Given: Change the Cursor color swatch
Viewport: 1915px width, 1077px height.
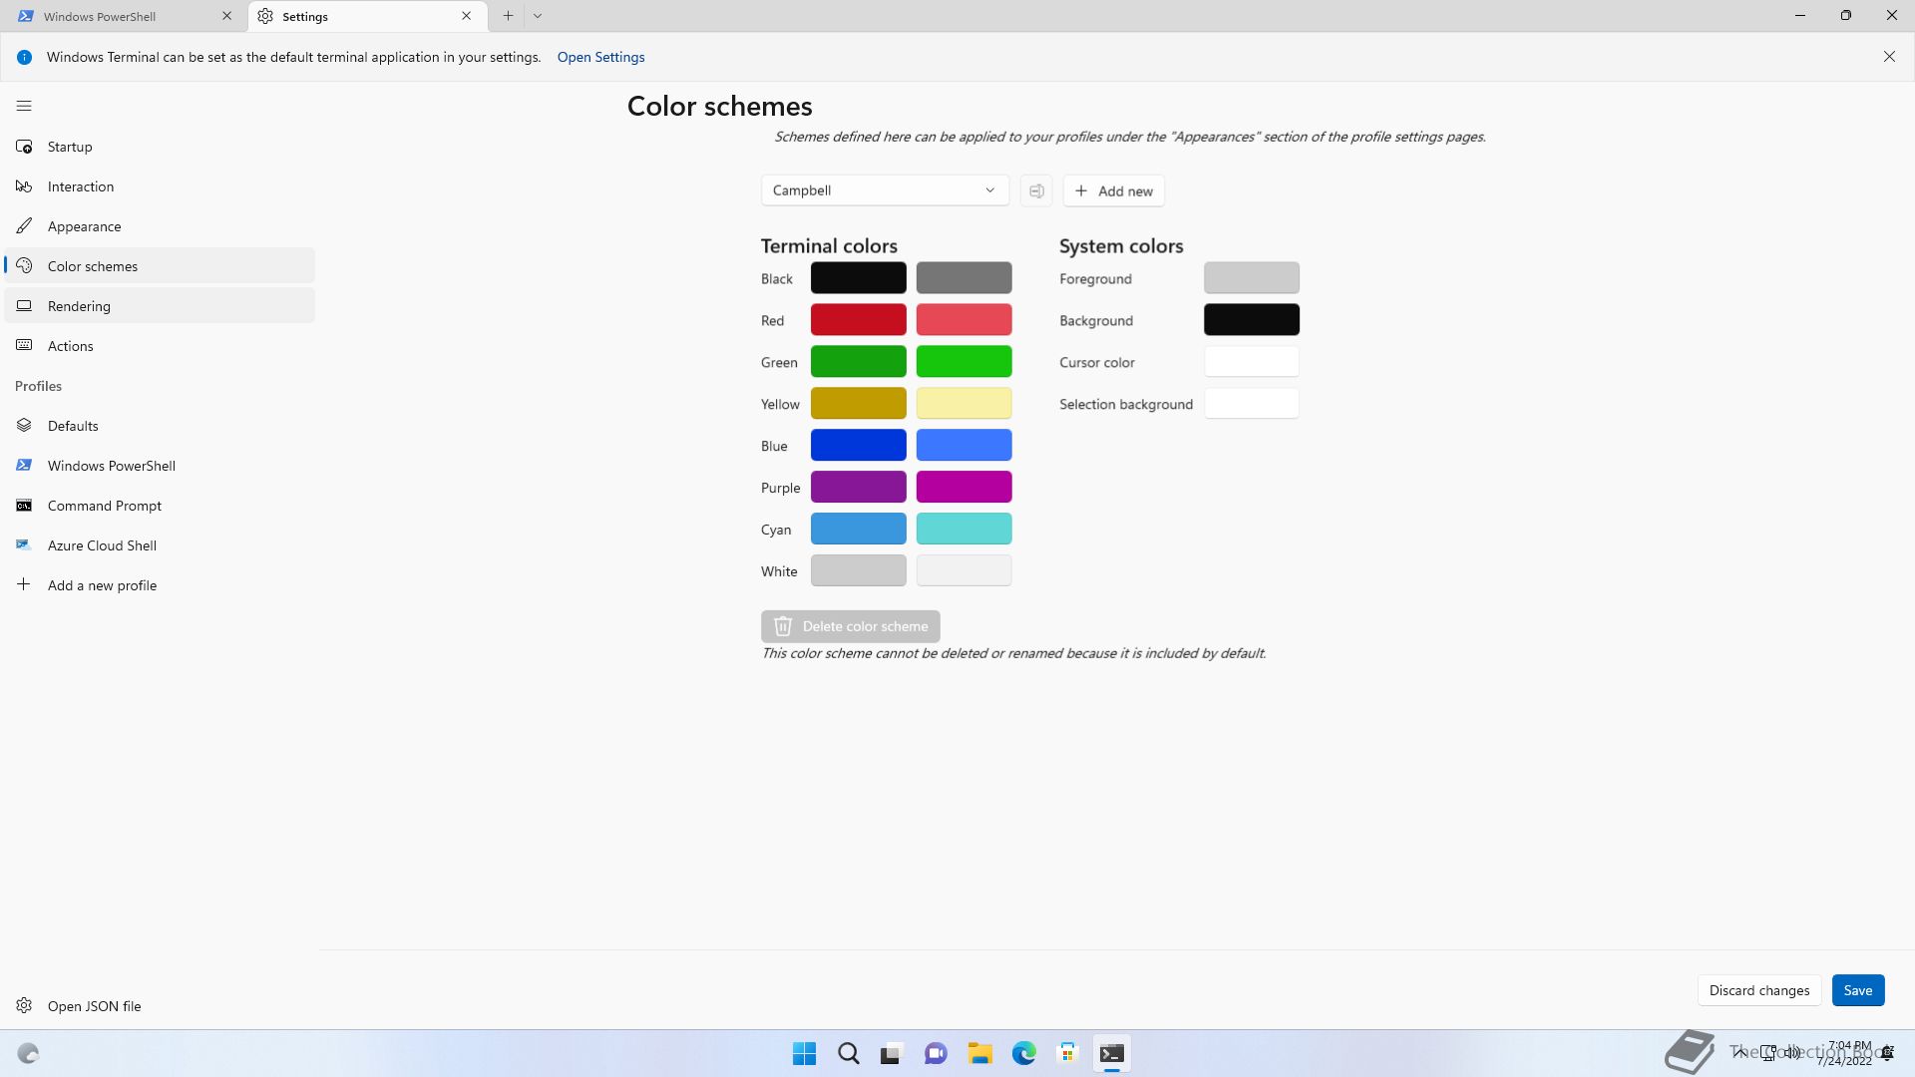Looking at the screenshot, I should coord(1252,362).
